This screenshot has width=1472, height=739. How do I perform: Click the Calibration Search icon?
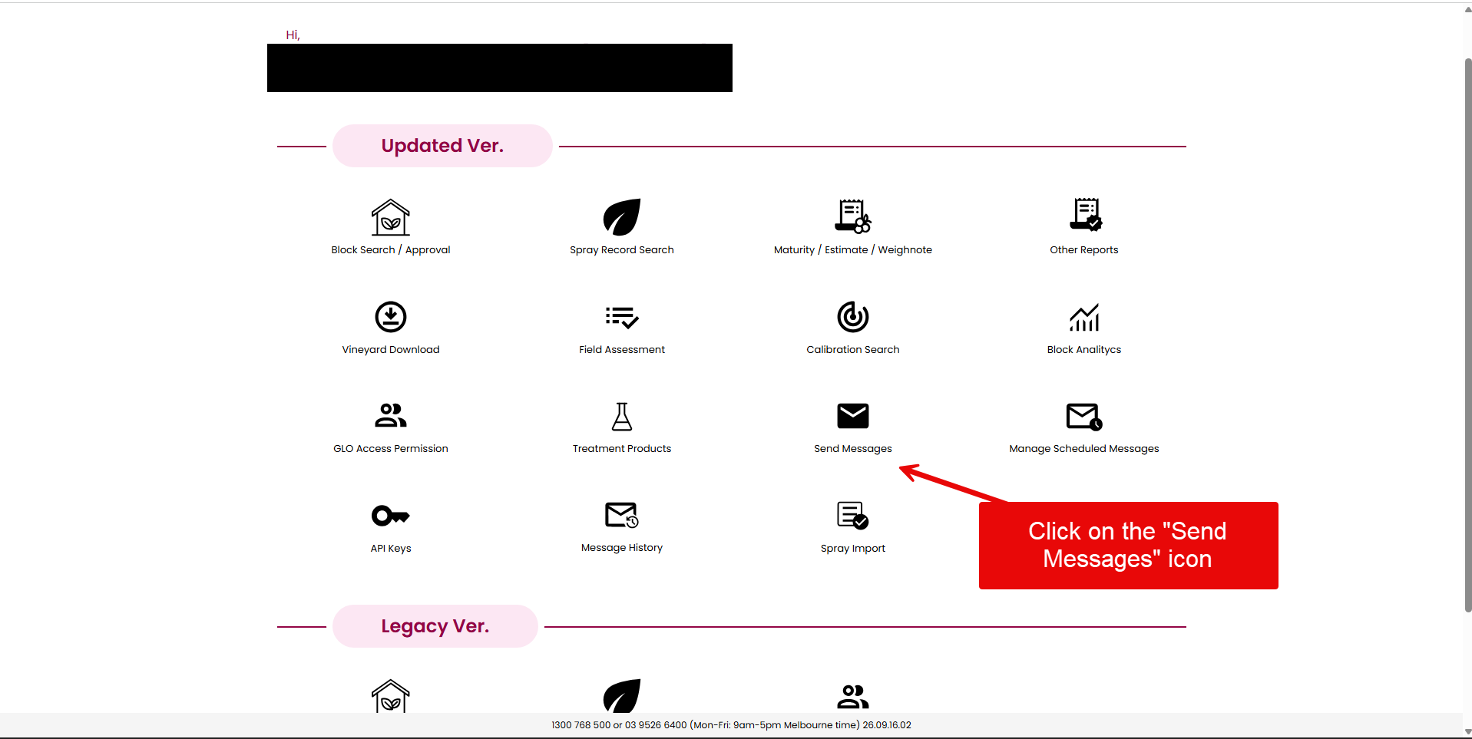853,317
